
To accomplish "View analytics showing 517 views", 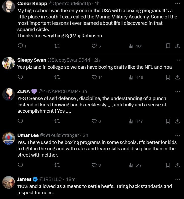I will [135, 165].
